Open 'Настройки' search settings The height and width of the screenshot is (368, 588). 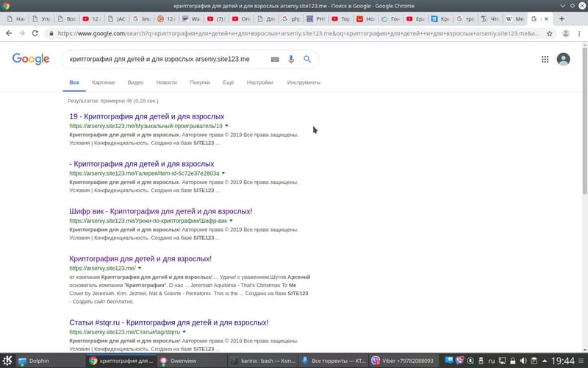pos(260,82)
